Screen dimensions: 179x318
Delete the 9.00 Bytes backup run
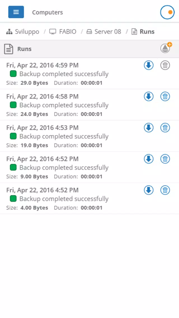tap(165, 159)
